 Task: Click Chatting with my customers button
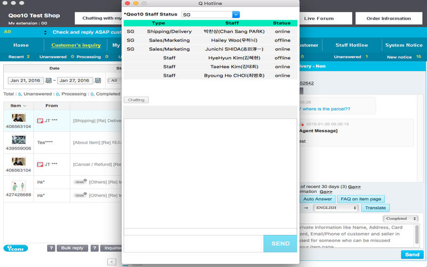click(x=98, y=18)
